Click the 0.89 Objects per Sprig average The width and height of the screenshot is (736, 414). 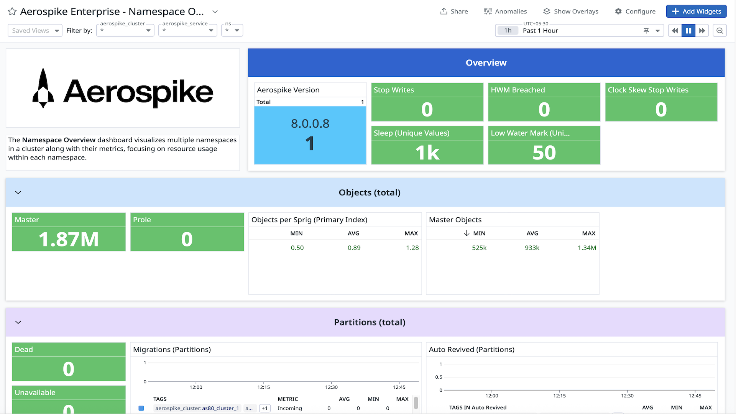354,248
